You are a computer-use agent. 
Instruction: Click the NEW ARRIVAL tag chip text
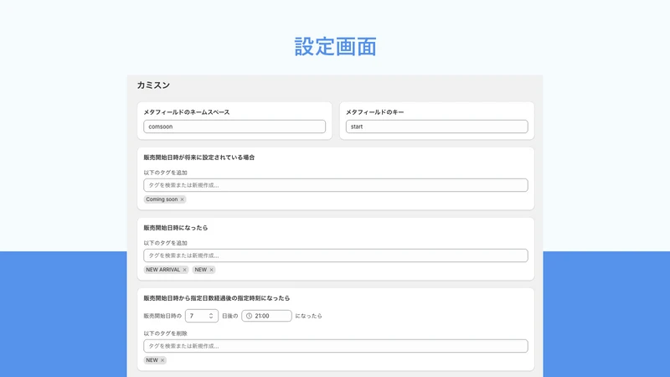[162, 270]
